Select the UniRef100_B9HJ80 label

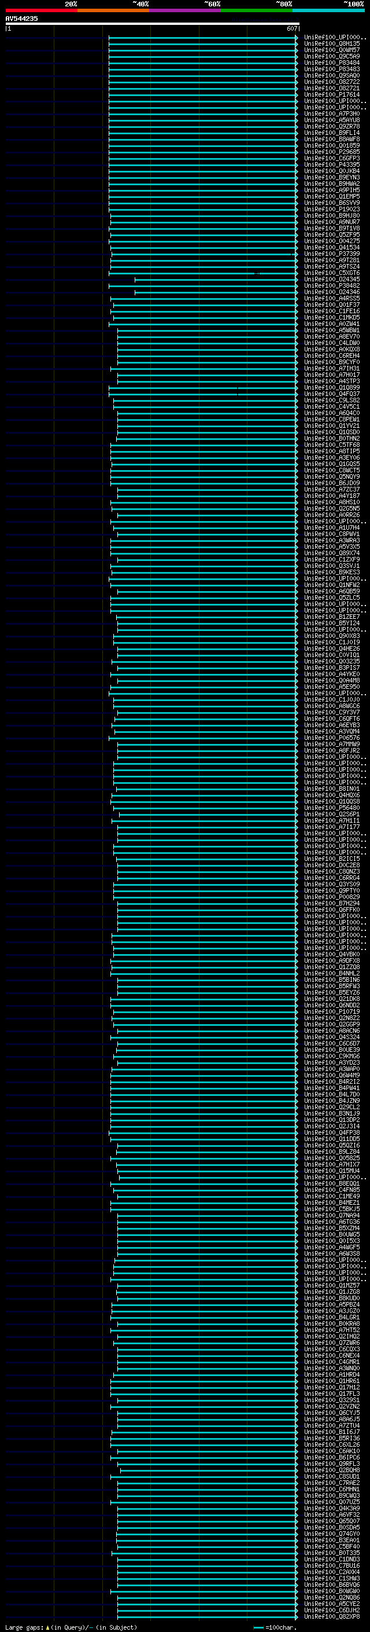332,215
